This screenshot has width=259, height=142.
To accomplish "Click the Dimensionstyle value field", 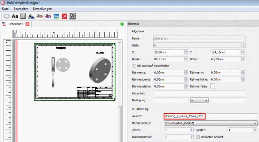I will click(177, 137).
